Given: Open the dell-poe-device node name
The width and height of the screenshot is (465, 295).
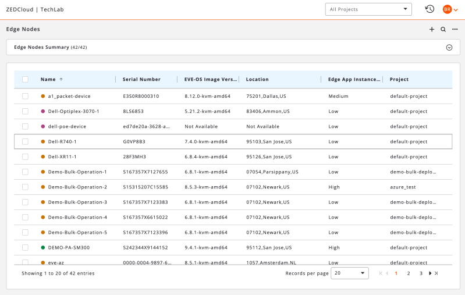Looking at the screenshot, I should [x=67, y=126].
